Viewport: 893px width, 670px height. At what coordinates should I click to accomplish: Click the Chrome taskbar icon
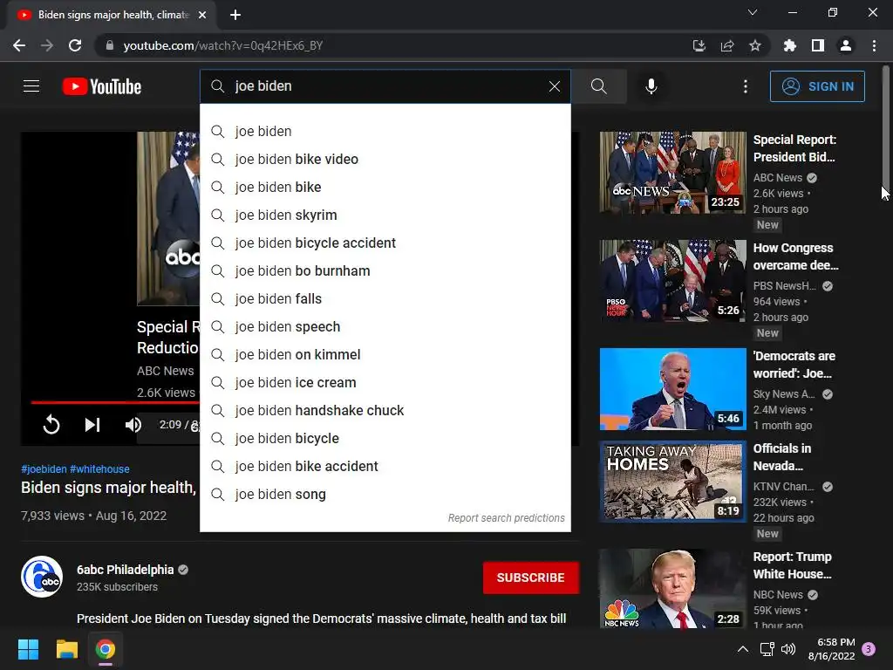click(x=106, y=649)
